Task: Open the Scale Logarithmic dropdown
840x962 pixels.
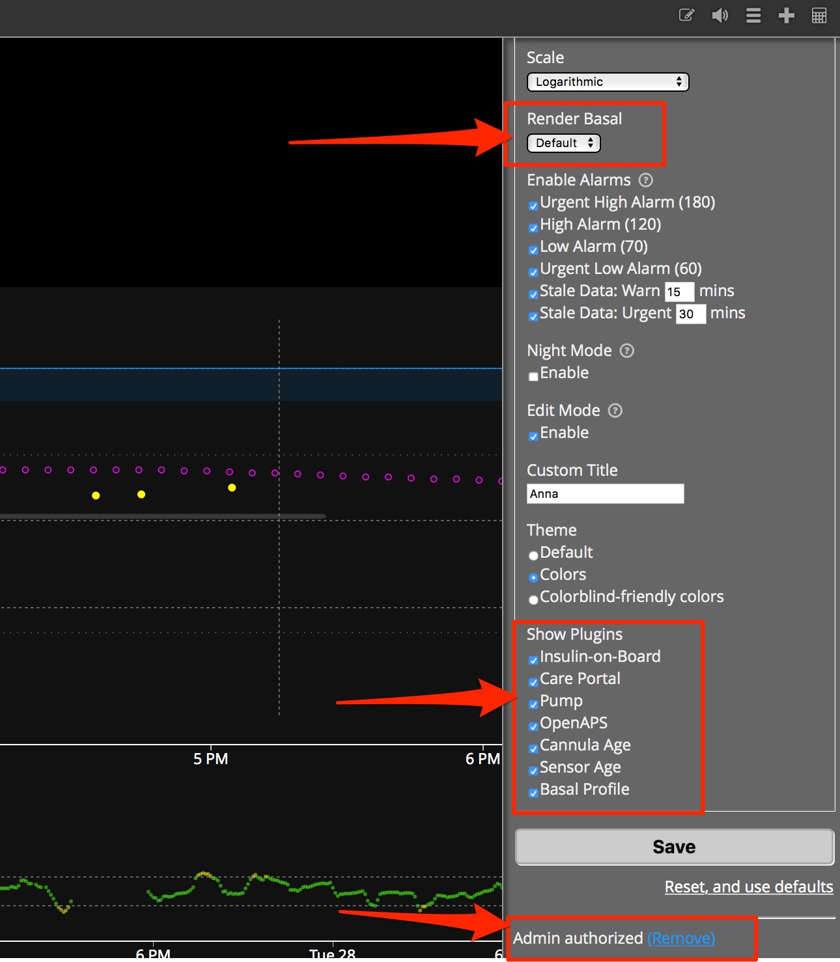Action: (608, 82)
